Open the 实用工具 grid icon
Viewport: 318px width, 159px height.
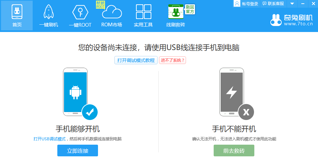(x=143, y=12)
